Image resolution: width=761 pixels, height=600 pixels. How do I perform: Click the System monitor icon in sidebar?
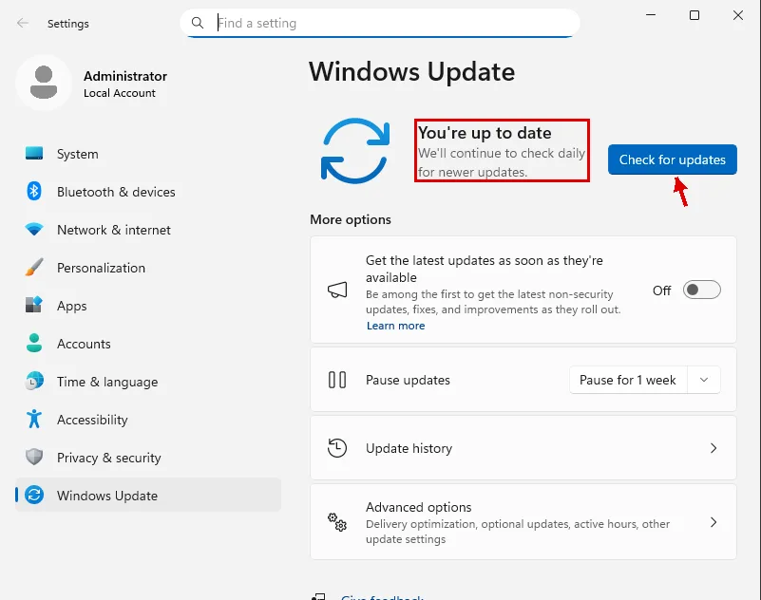tap(34, 153)
